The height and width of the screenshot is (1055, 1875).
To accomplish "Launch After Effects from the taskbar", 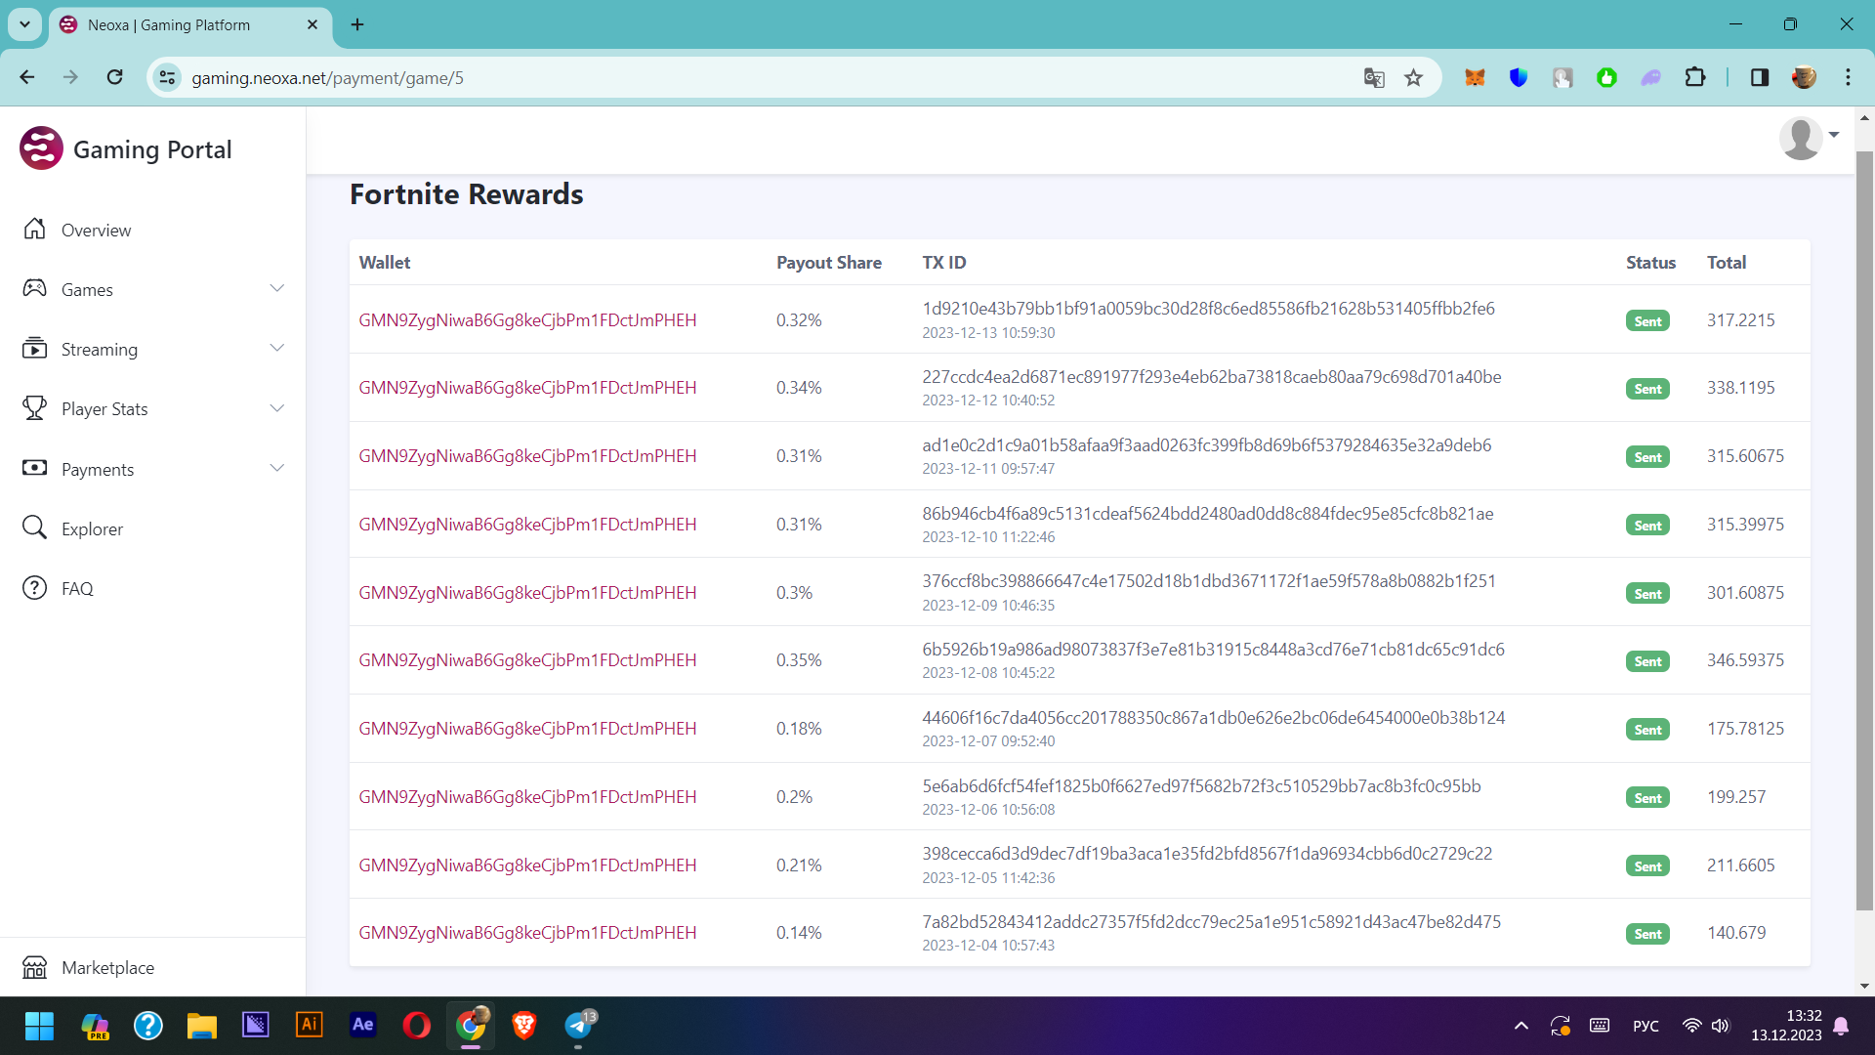I will [x=362, y=1025].
